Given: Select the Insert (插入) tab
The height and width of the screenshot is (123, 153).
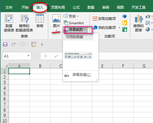Looking at the screenshot, I should tap(40, 8).
